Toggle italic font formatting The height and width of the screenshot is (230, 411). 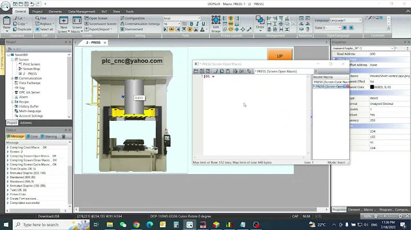point(198,24)
